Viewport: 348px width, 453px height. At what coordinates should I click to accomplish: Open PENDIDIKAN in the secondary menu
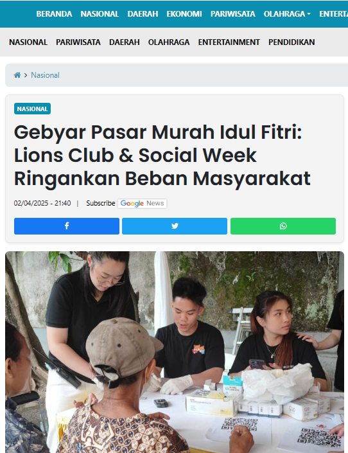point(291,42)
